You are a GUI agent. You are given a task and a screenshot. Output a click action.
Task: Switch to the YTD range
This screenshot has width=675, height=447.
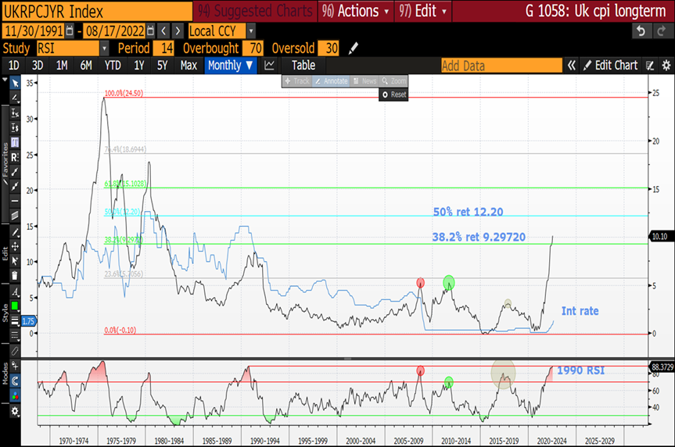[x=113, y=66]
